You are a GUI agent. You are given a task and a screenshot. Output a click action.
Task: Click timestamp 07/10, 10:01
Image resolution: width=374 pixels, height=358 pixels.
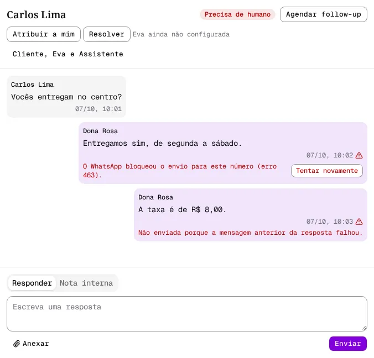[x=98, y=109]
